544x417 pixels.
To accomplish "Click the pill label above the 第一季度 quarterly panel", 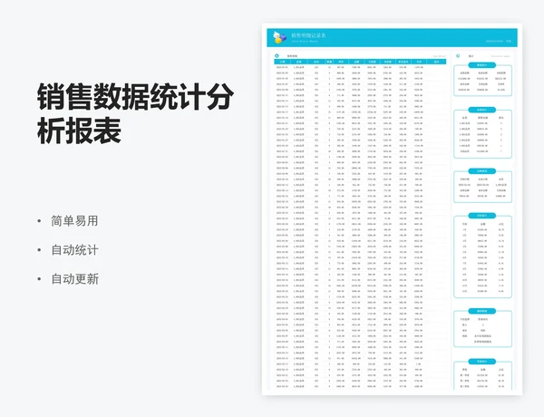I will (482, 362).
